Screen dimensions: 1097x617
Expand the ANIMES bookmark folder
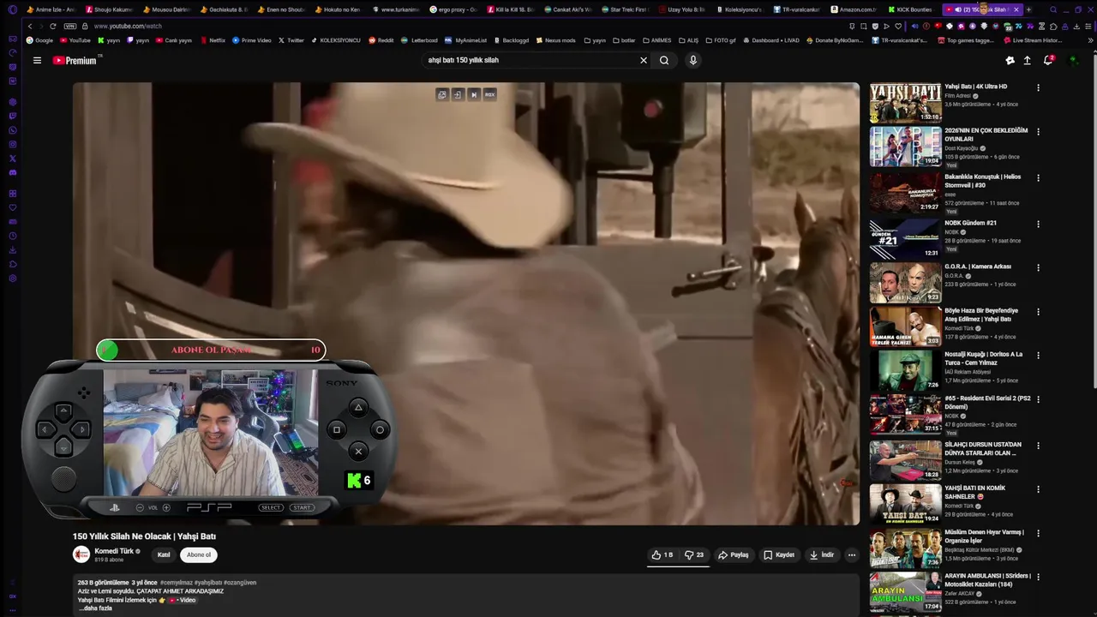pos(657,40)
